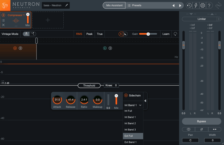Open the undo history clock icon
The height and width of the screenshot is (145, 224).
click(189, 5)
